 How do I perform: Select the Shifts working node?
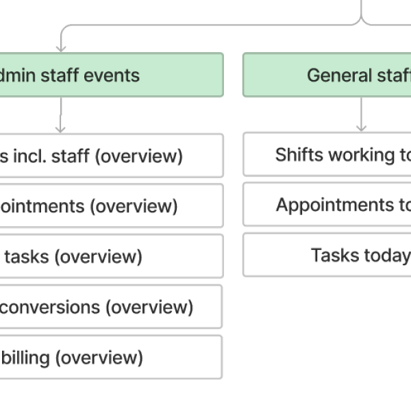327,154
